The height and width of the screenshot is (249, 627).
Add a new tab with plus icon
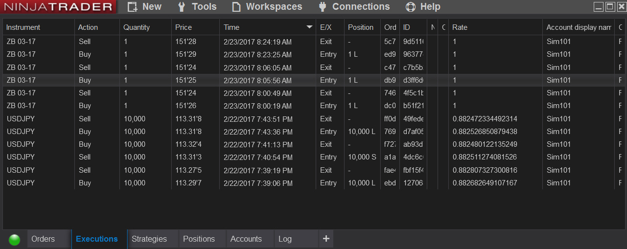point(326,239)
